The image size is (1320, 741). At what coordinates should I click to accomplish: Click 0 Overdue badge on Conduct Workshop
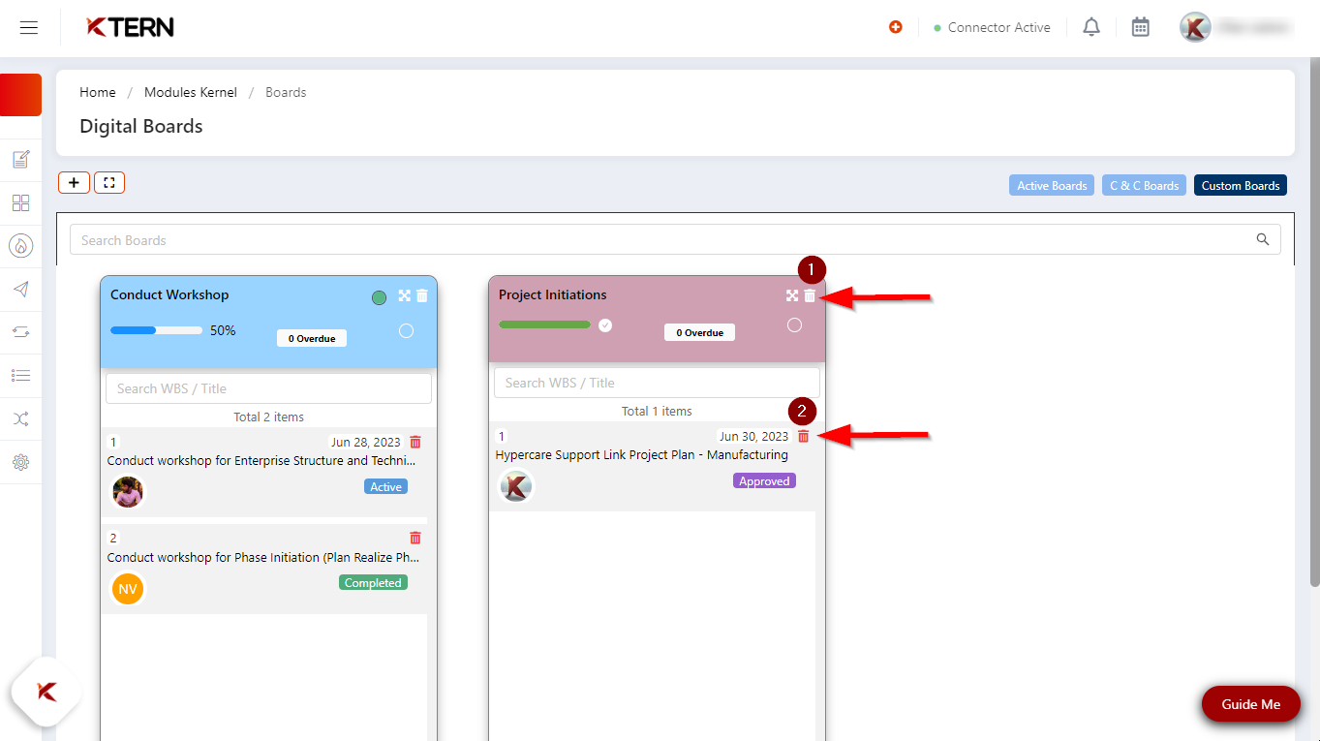(312, 338)
